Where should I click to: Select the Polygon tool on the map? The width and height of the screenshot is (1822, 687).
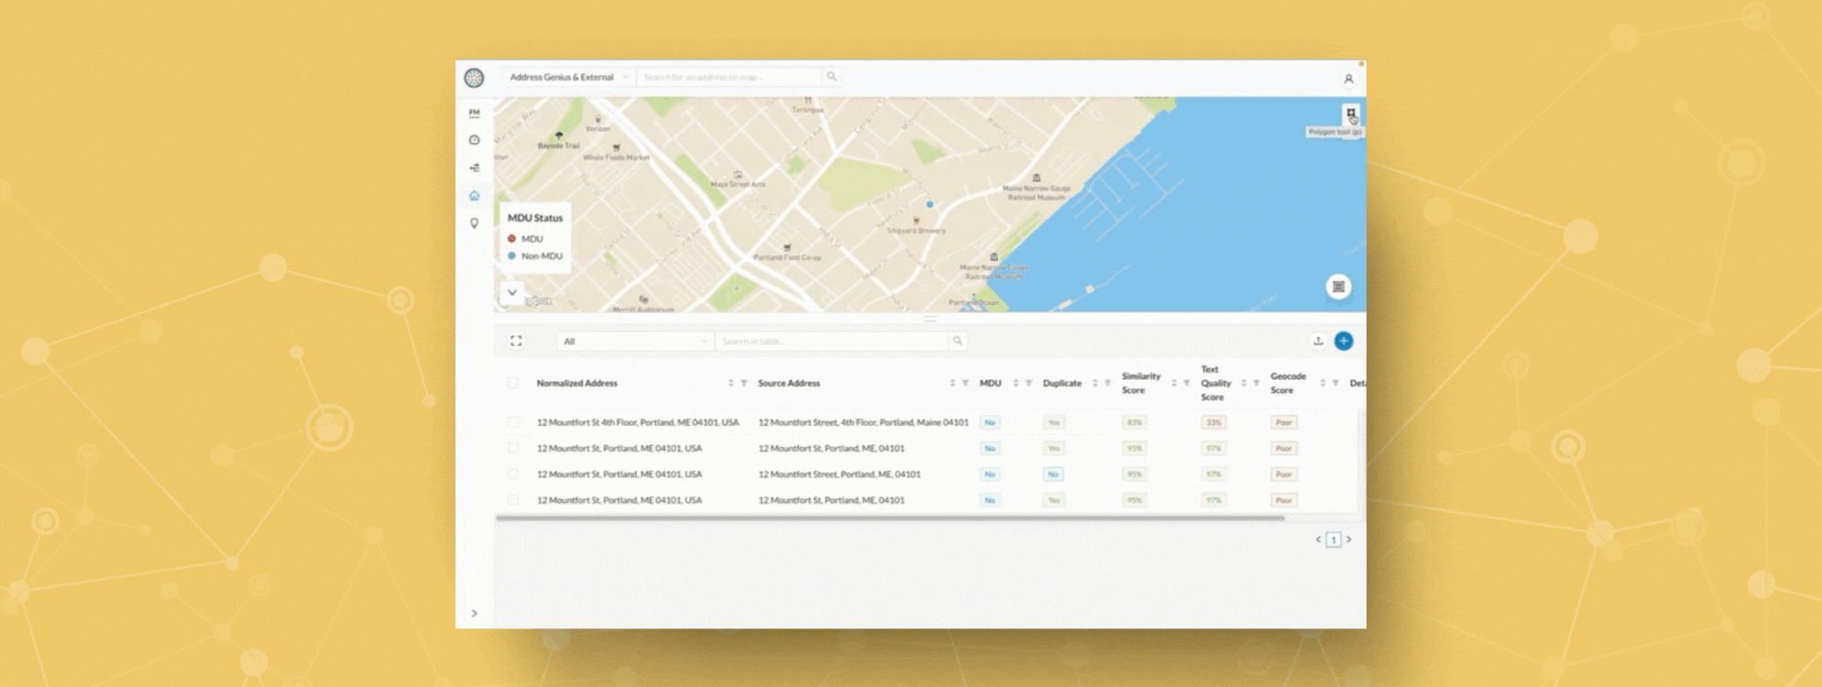[1350, 114]
